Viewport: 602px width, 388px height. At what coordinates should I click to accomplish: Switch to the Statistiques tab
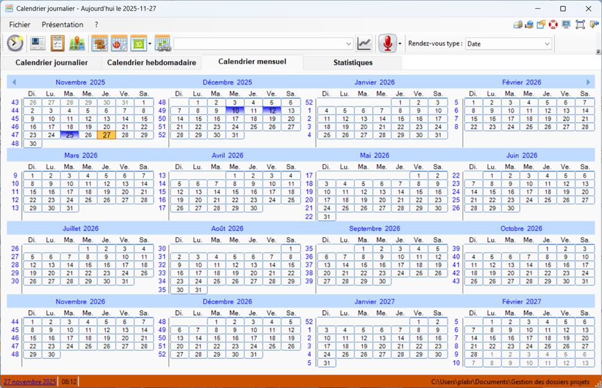point(353,63)
